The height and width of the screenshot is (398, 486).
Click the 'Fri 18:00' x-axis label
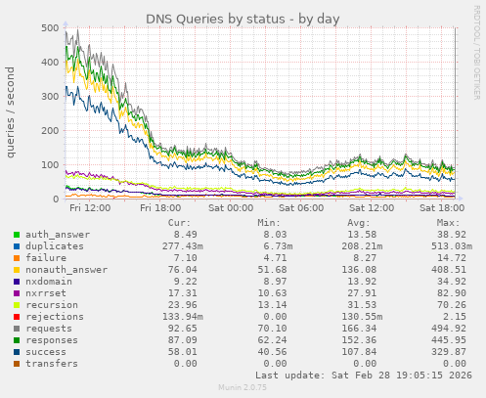[160, 208]
